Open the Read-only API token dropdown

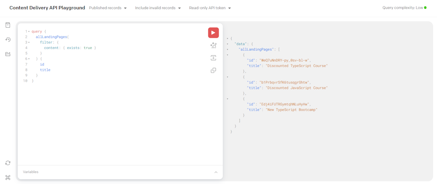tap(210, 8)
